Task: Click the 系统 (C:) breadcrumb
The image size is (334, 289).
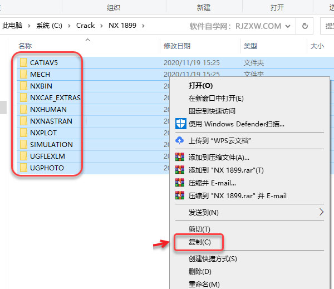Action: [49, 26]
